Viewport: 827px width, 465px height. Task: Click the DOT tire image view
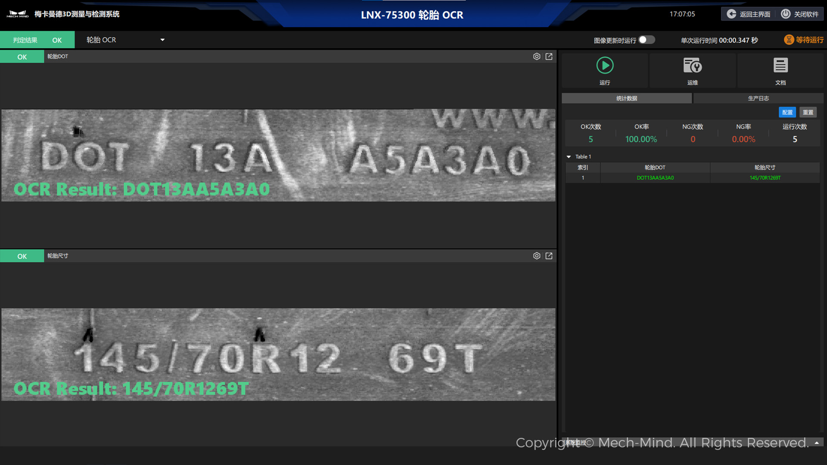point(278,155)
